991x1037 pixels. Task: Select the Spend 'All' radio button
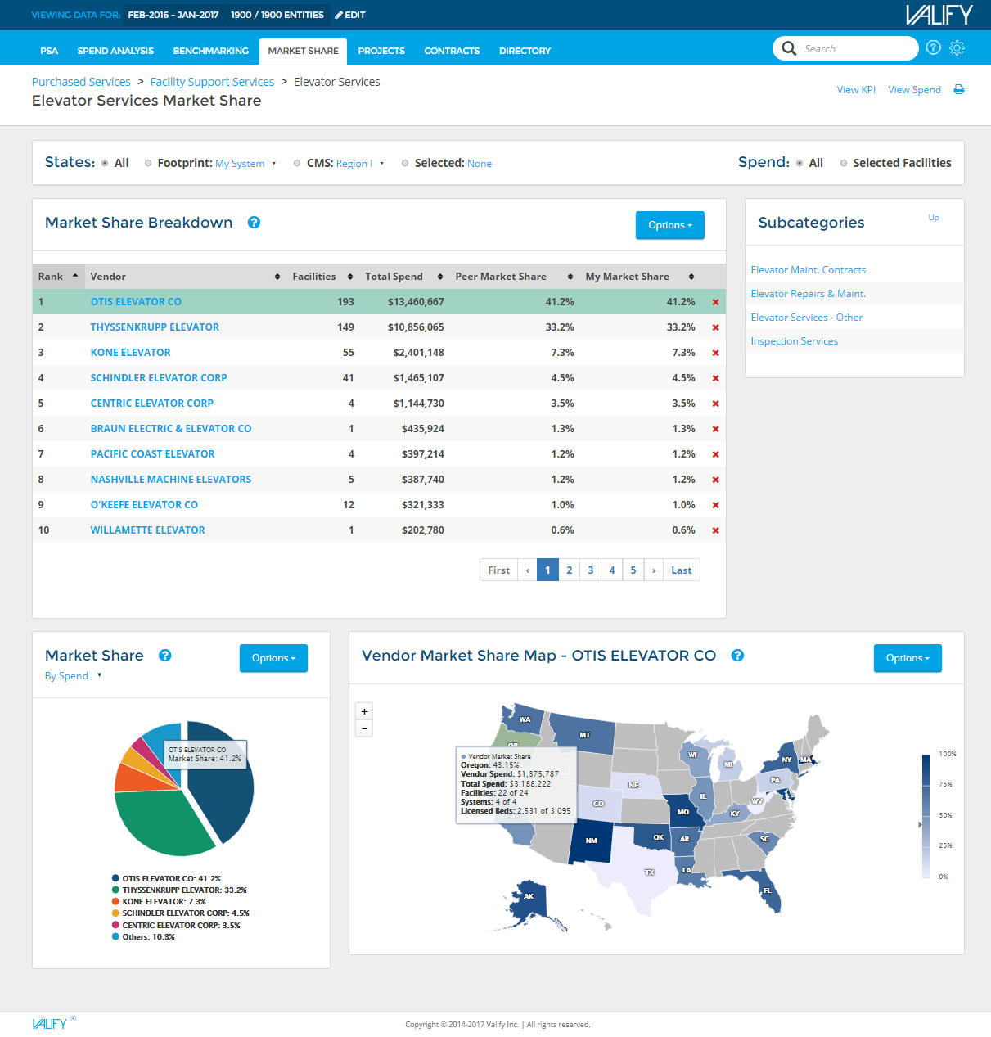800,163
